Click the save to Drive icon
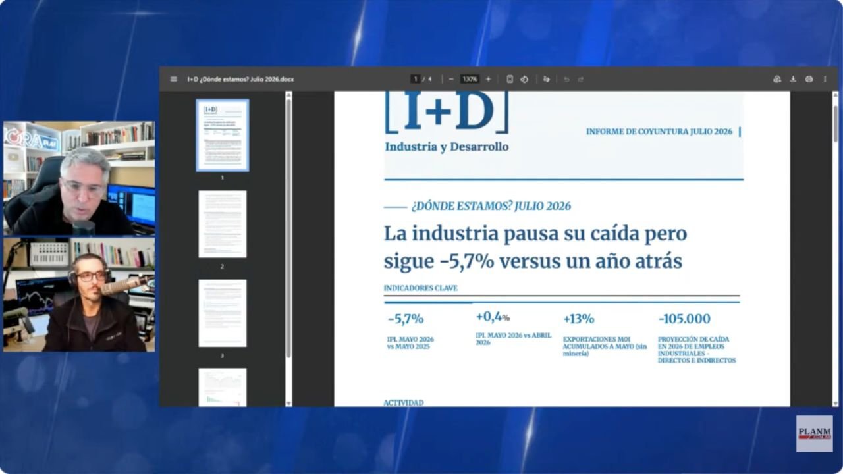843x474 pixels. click(x=777, y=79)
